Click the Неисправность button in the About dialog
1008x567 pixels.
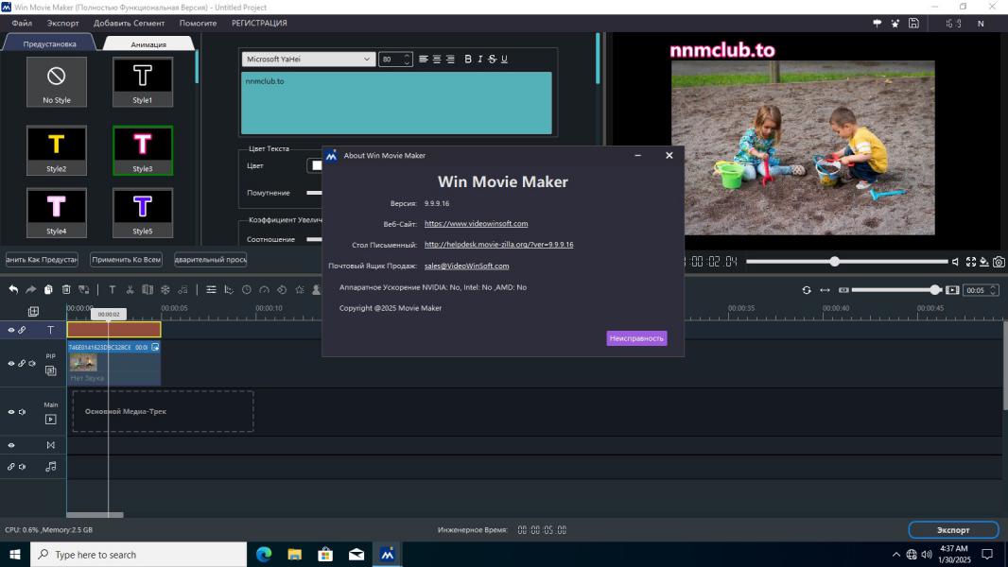(x=636, y=338)
